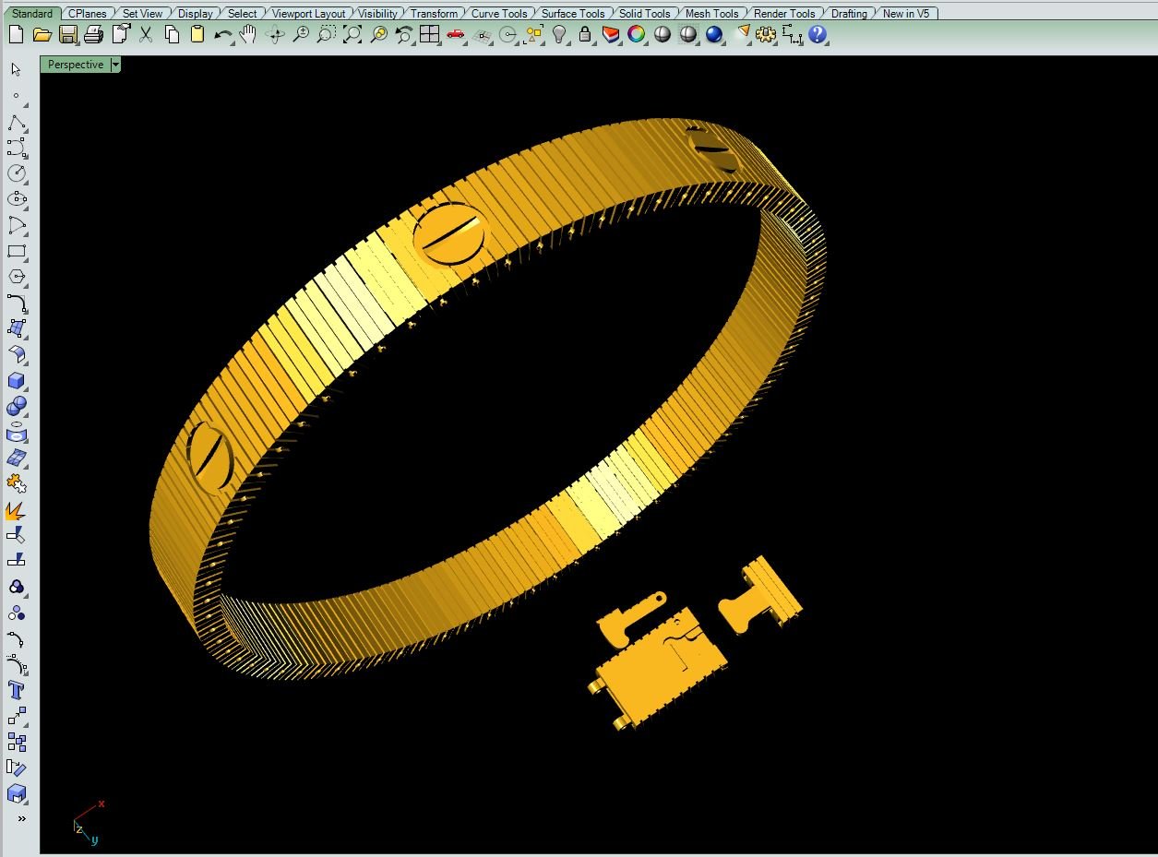Switch to four viewports layout icon
The height and width of the screenshot is (857, 1158).
pyautogui.click(x=429, y=35)
